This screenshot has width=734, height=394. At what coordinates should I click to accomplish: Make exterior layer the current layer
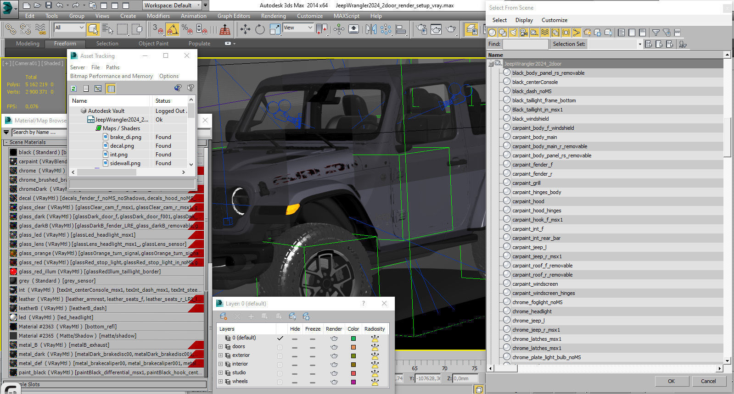coord(280,355)
